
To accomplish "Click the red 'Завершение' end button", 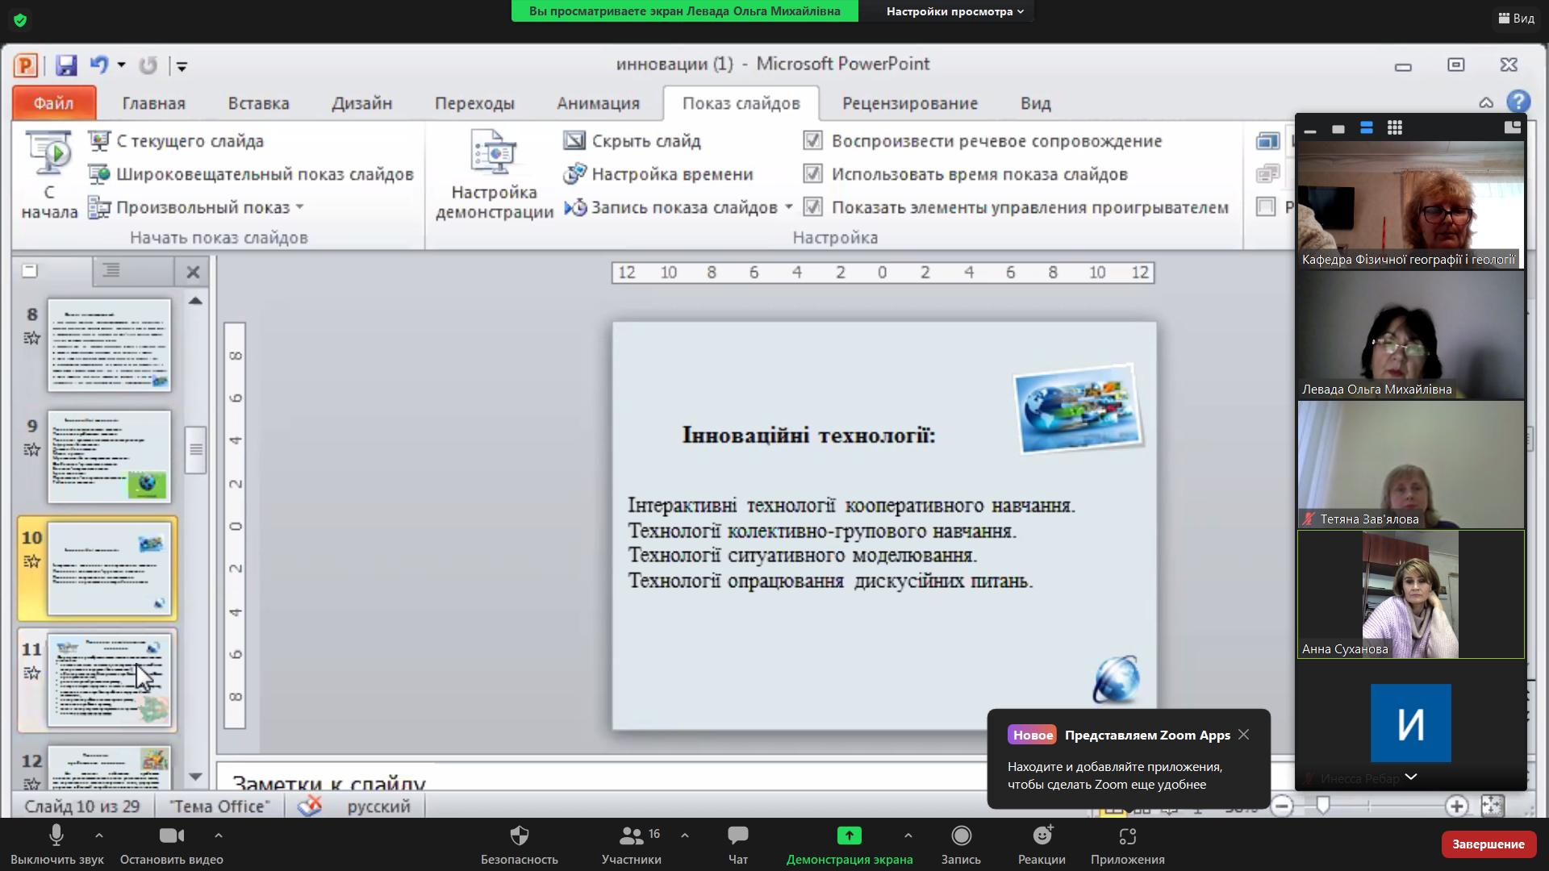I will coord(1487,844).
